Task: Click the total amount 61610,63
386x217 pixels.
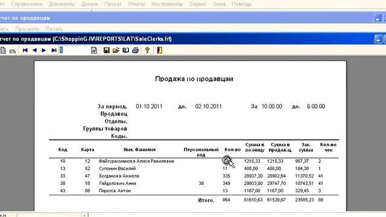Action: tap(253, 200)
